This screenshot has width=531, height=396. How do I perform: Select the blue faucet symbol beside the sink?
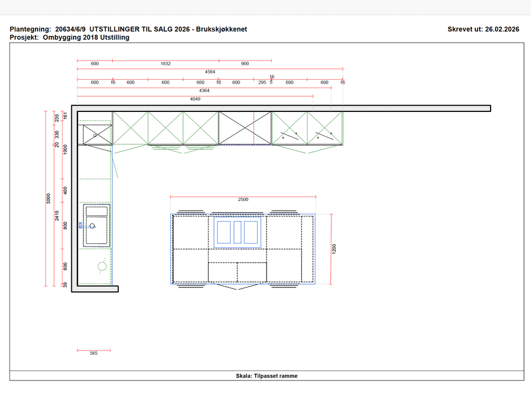click(x=87, y=225)
